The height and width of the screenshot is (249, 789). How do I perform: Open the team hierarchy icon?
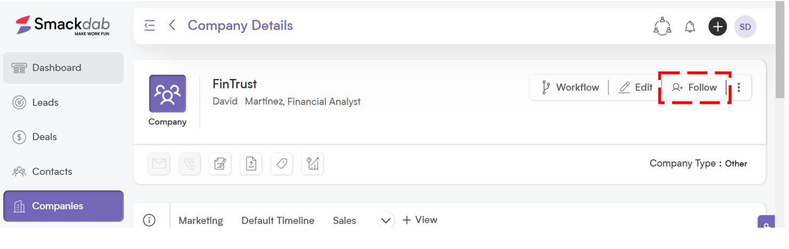point(662,26)
